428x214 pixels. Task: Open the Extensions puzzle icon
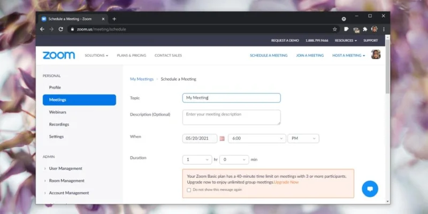365,29
